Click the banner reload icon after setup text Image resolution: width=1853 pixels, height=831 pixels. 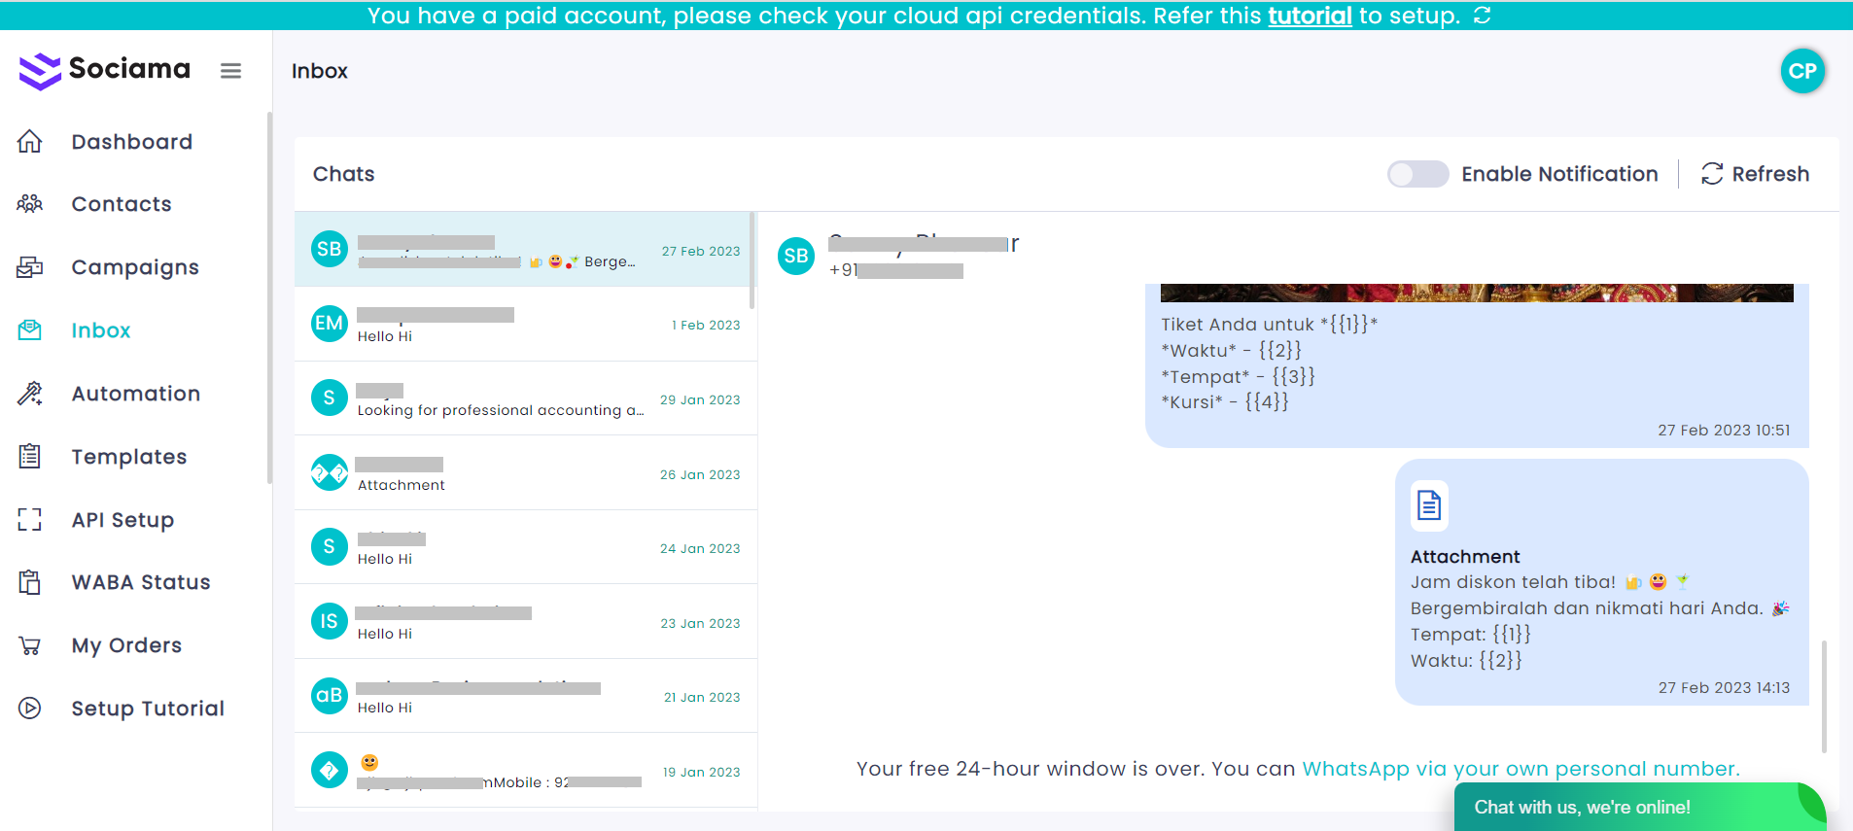[x=1482, y=16]
